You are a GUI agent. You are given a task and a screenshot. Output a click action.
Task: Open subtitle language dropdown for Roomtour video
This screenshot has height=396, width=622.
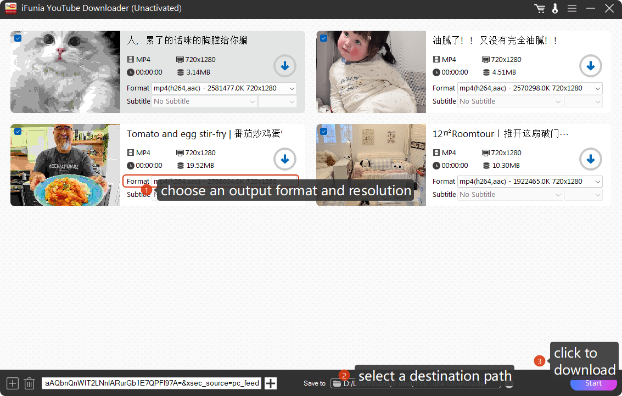583,195
